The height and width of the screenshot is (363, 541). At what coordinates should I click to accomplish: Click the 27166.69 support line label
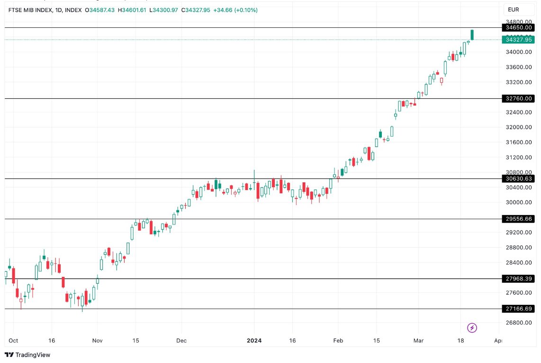(517, 308)
